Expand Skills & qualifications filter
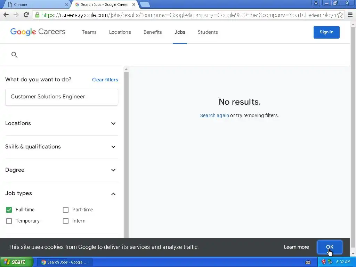The height and width of the screenshot is (267, 356). point(62,147)
